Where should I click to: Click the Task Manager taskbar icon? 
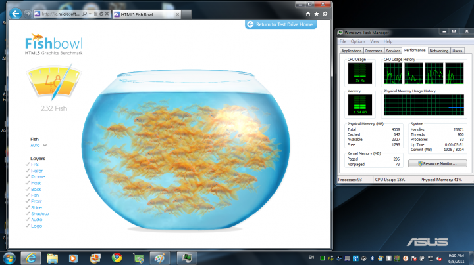[x=186, y=258]
